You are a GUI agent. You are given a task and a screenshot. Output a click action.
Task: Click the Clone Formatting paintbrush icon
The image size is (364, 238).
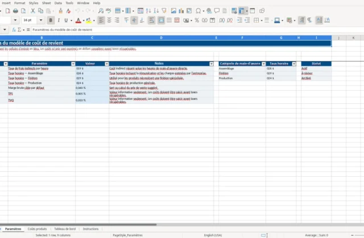pyautogui.click(x=61, y=11)
